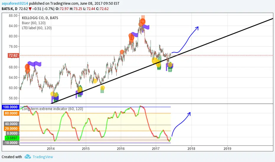Click the C:72.62 close value in header

pyautogui.click(x=102, y=9)
